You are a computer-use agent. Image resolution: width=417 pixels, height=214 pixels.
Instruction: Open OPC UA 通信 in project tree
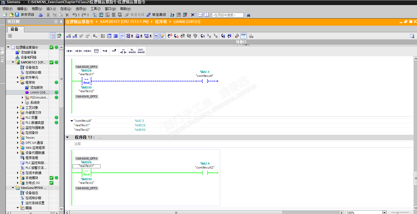point(34,143)
